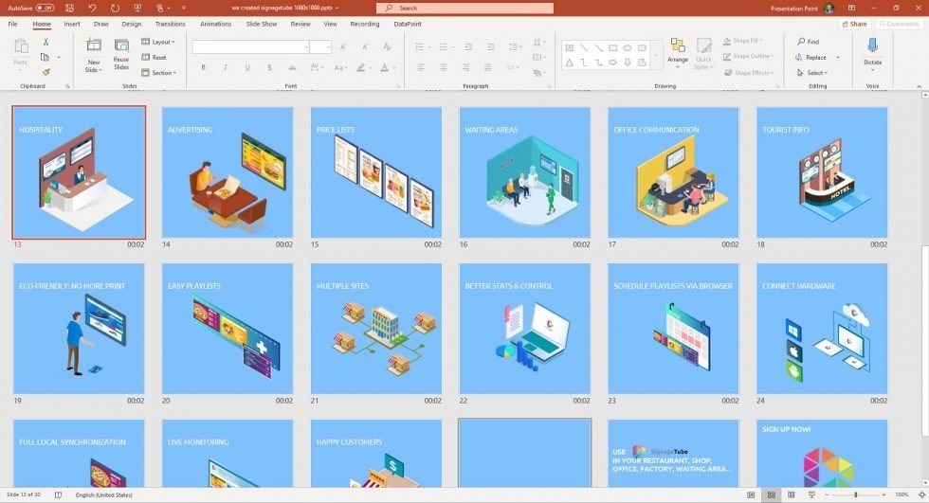929x503 pixels.
Task: Click the Paste clipboard icon
Action: tap(21, 46)
